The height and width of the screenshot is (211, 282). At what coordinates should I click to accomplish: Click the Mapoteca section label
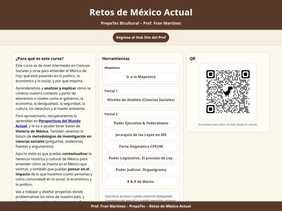coord(112,68)
